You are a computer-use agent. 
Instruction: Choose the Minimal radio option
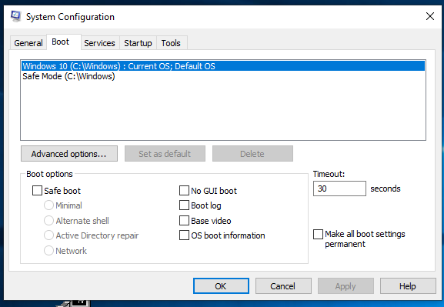tap(48, 205)
